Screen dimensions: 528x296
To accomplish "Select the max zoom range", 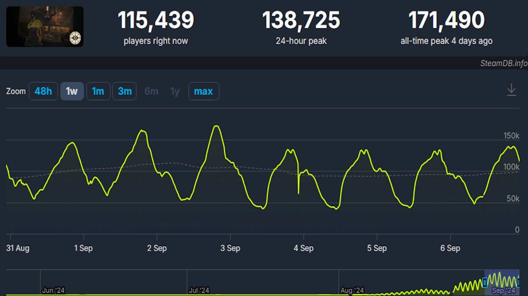I will coord(204,91).
